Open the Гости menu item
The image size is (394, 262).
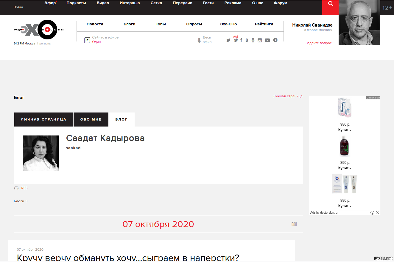click(x=208, y=3)
